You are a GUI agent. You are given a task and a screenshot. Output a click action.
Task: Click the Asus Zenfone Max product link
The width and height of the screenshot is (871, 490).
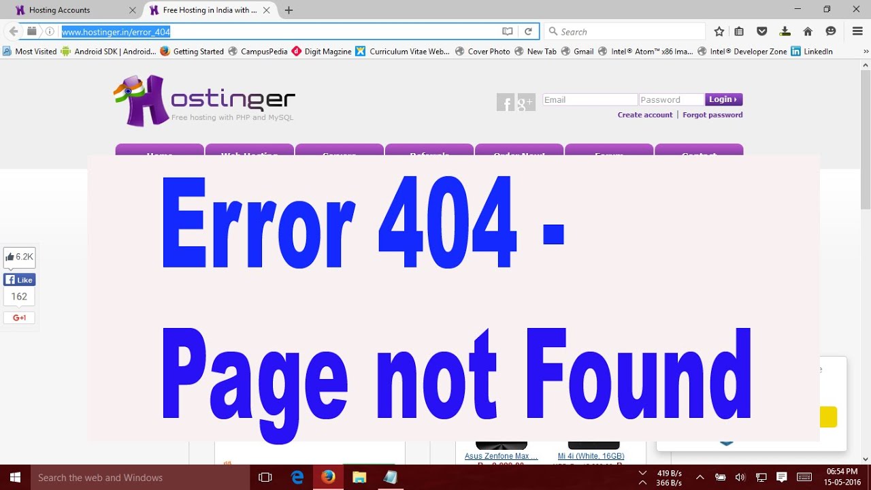pos(502,456)
